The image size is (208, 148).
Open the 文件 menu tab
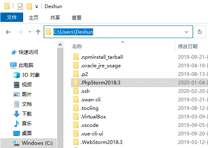[12, 17]
